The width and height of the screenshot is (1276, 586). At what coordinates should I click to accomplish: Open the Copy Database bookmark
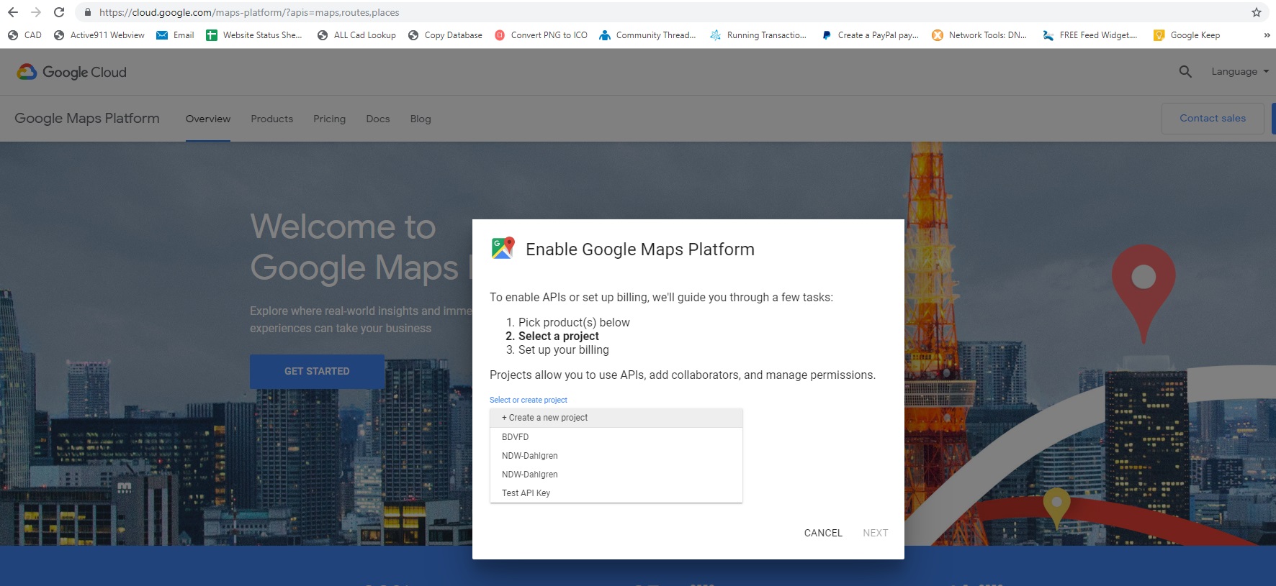click(445, 35)
